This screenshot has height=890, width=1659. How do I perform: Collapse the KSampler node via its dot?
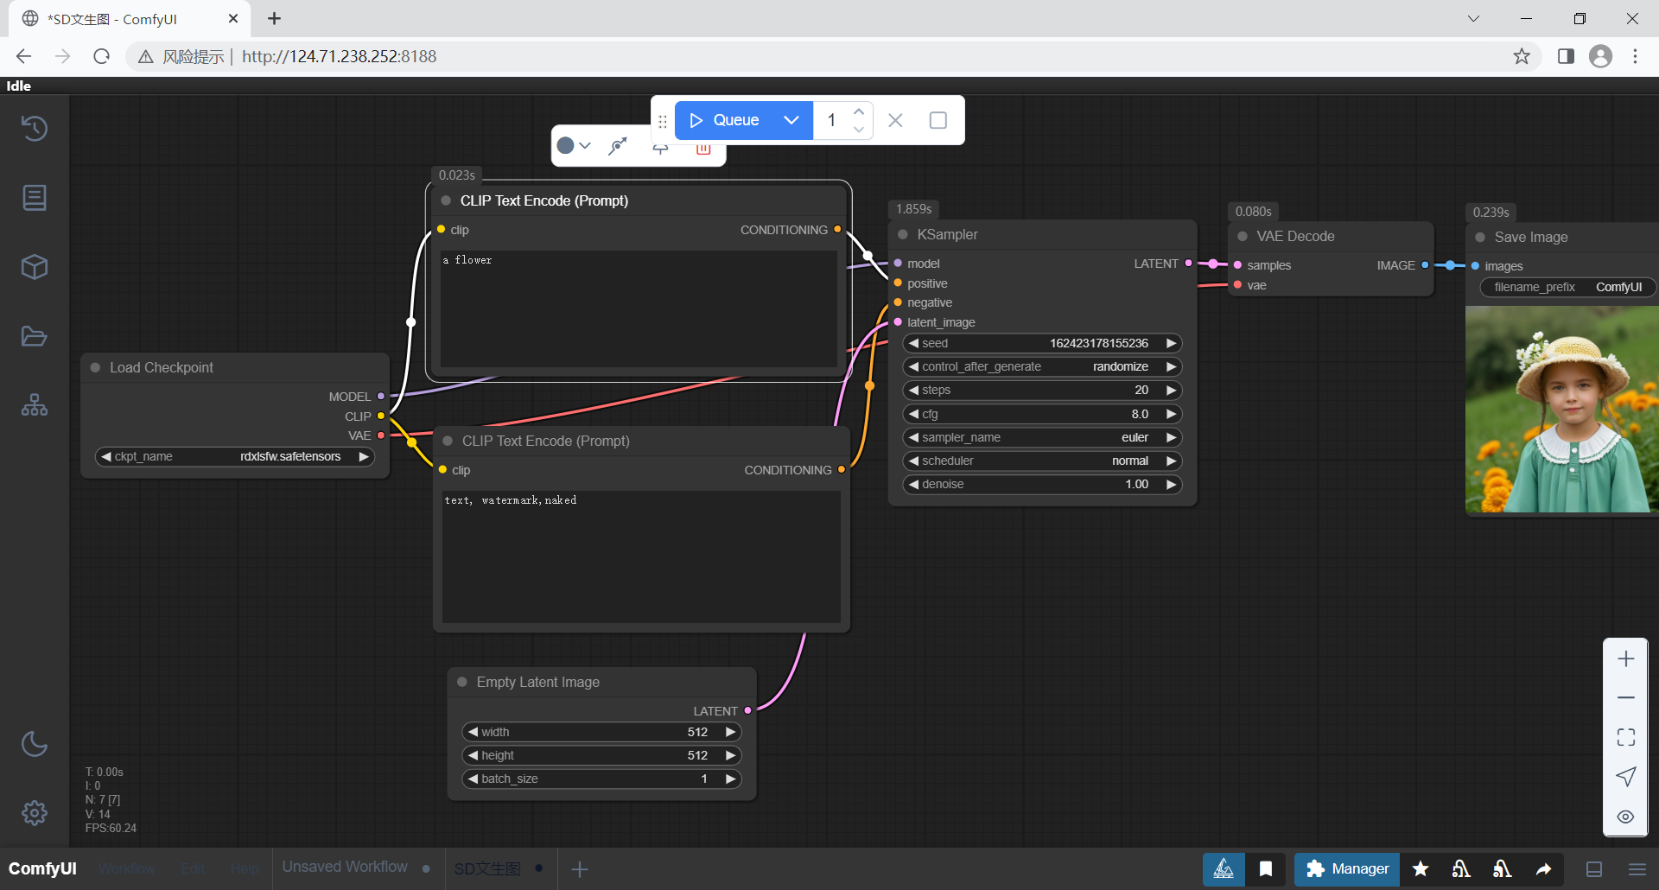pos(903,235)
